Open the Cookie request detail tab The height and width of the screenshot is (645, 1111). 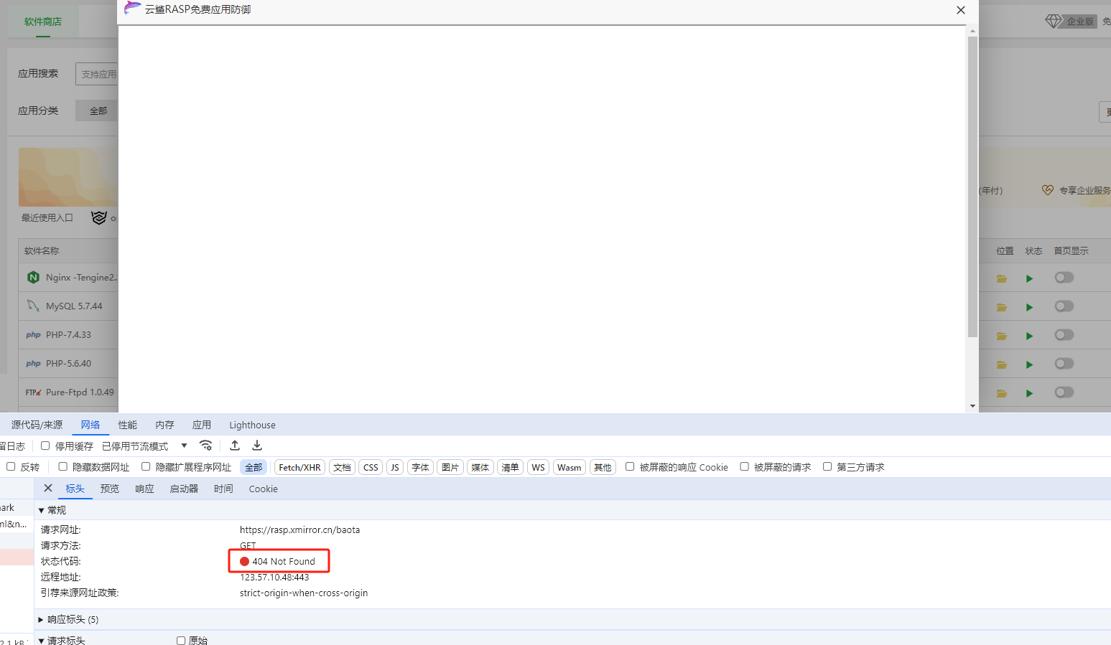263,489
